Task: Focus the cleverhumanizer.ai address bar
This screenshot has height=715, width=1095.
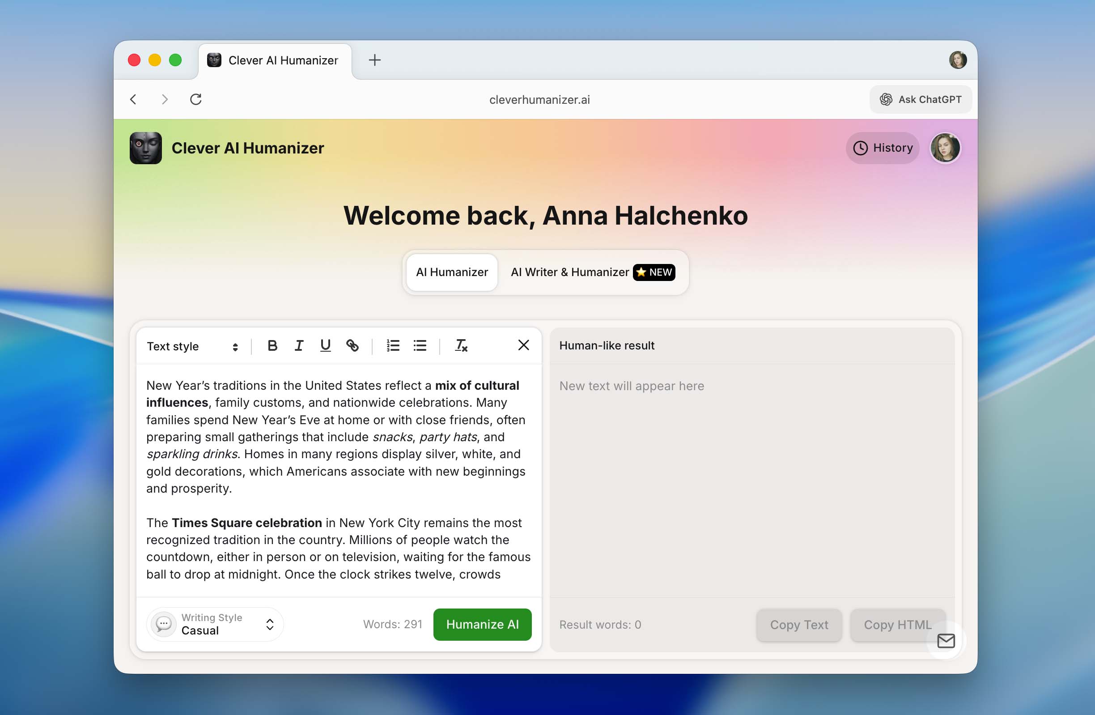Action: click(x=539, y=99)
